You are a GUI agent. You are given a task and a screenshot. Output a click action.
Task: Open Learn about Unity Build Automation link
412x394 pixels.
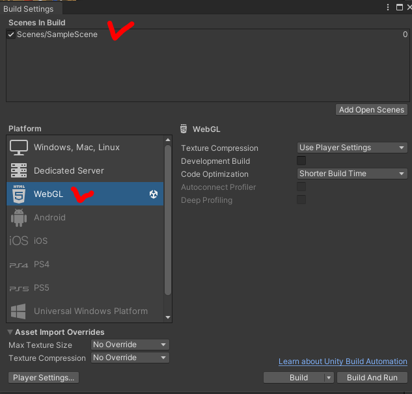point(342,361)
